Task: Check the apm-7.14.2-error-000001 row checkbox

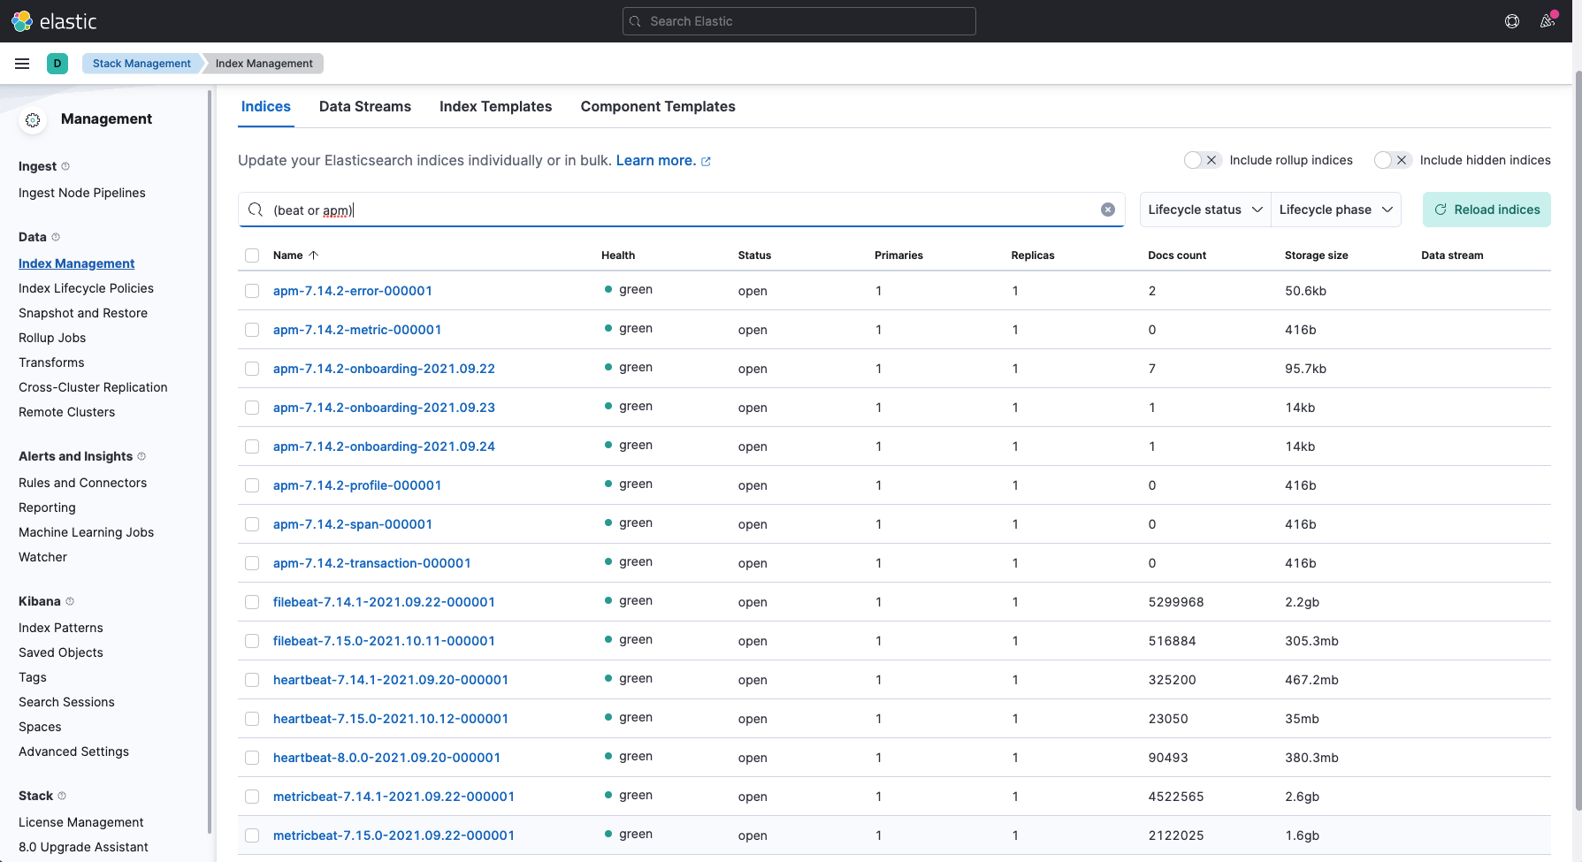Action: (x=252, y=291)
